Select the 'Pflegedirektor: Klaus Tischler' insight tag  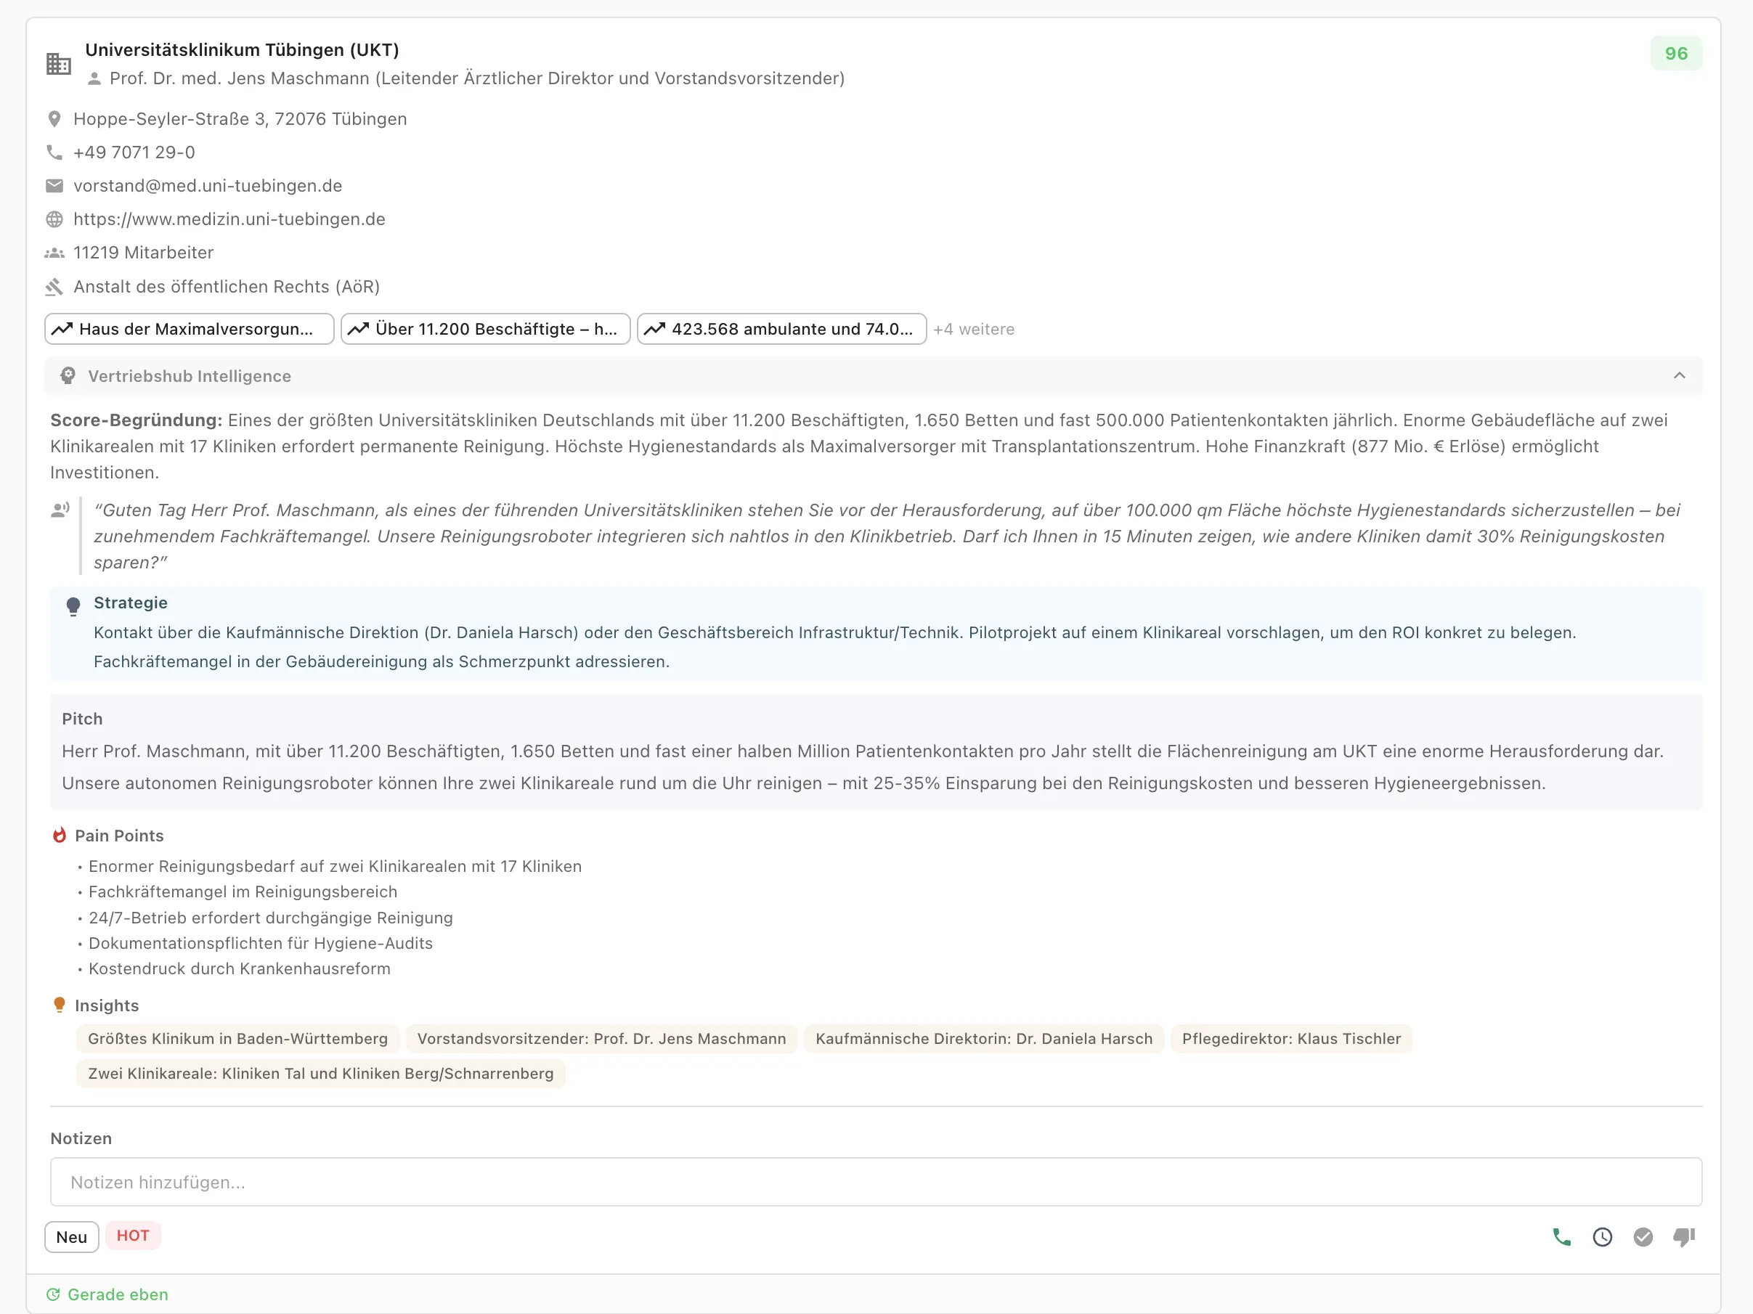(1291, 1039)
